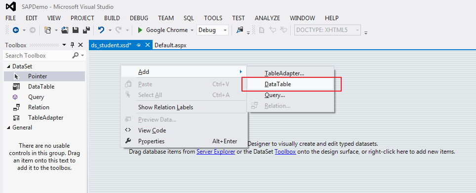Open the EDIT menu
476x193 pixels.
[x=32, y=18]
